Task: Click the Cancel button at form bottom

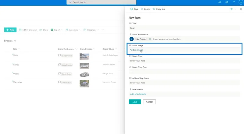Action: pyautogui.click(x=149, y=102)
